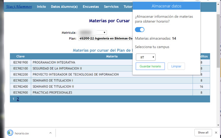Open horario.csv from the download bar
Viewport: 221px width, 138px height.
[22, 133]
